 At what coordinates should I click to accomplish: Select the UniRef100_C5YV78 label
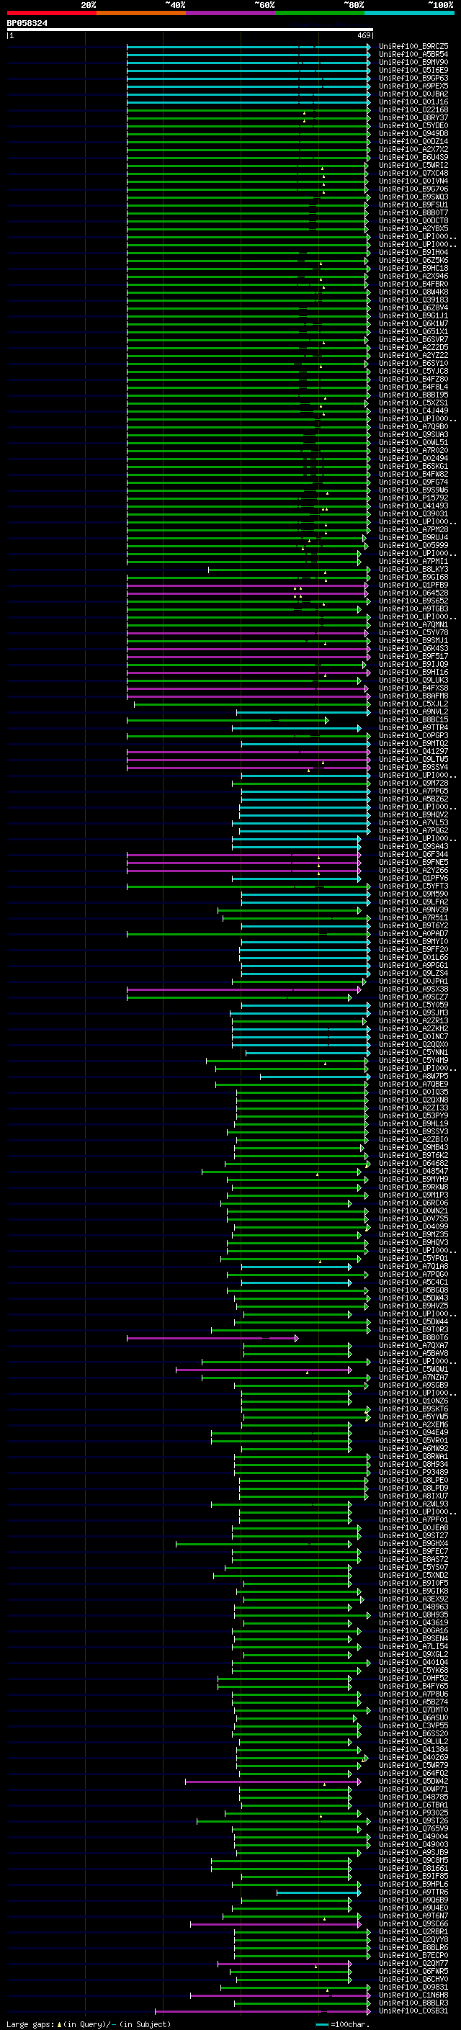[413, 633]
